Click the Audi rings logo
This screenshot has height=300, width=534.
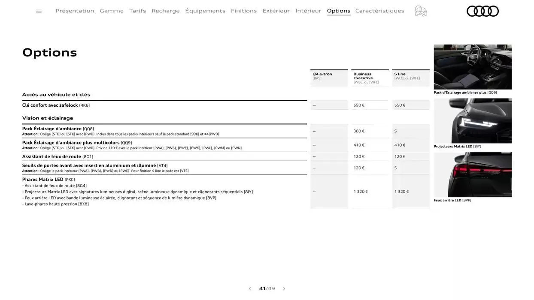pyautogui.click(x=482, y=10)
